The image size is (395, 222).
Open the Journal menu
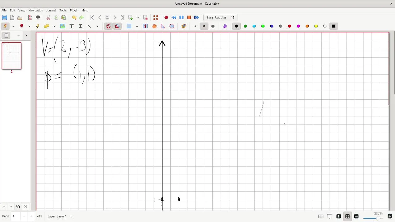(51, 10)
